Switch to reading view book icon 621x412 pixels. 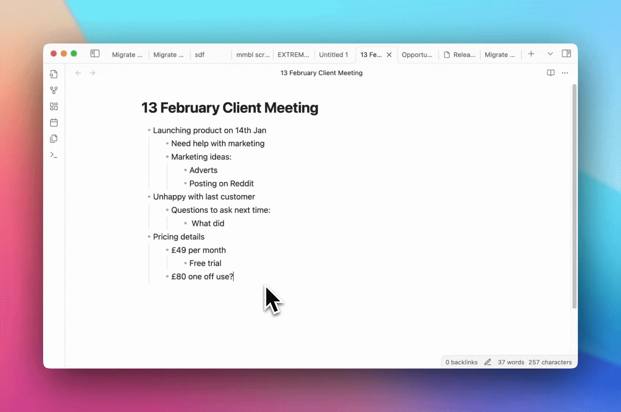(x=550, y=73)
